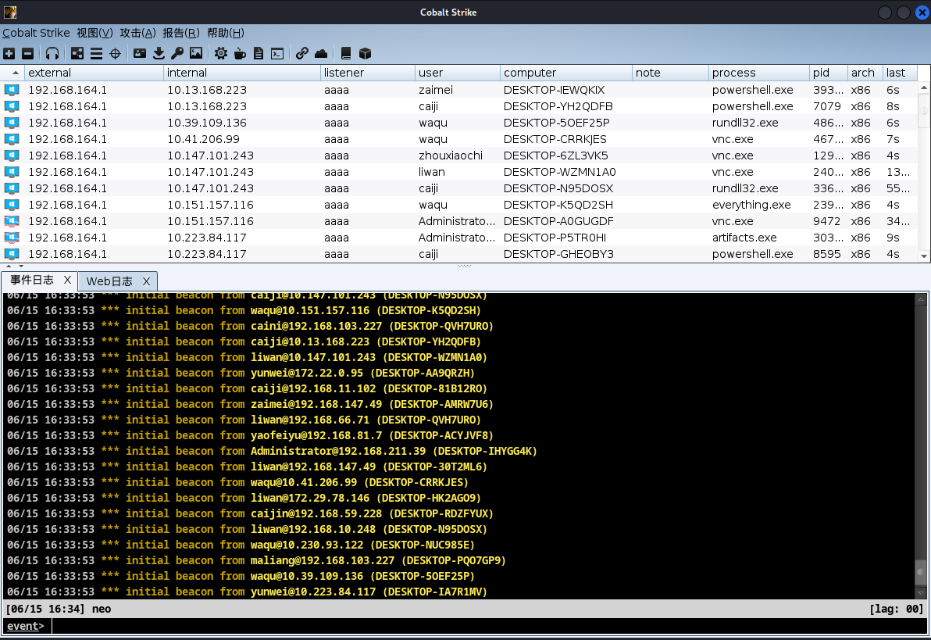Image resolution: width=931 pixels, height=640 pixels.
Task: Open the 帮助(H) menu
Action: (226, 33)
